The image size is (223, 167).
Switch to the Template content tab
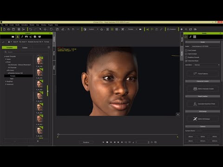click(x=9, y=47)
